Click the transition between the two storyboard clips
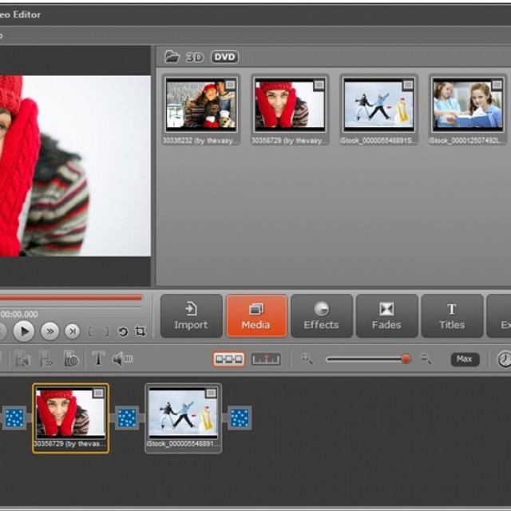The image size is (511, 511). 127,418
